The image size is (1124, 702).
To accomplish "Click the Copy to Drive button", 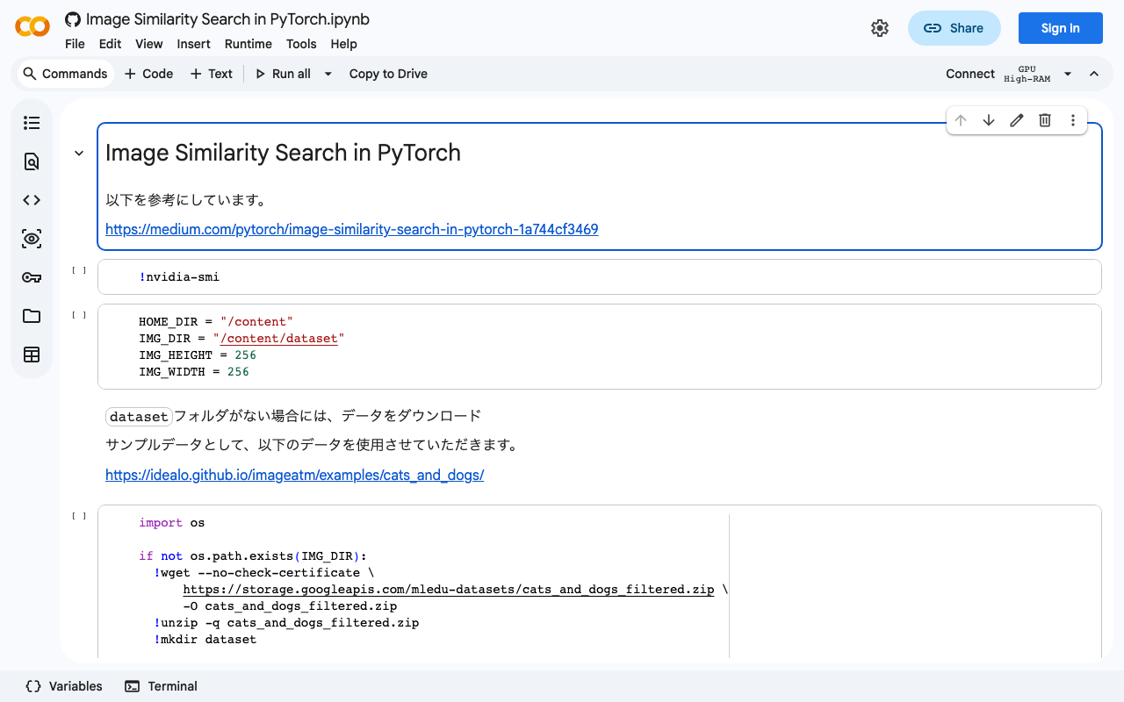I will 388,74.
